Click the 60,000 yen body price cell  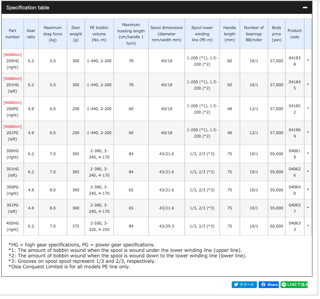pos(276,226)
